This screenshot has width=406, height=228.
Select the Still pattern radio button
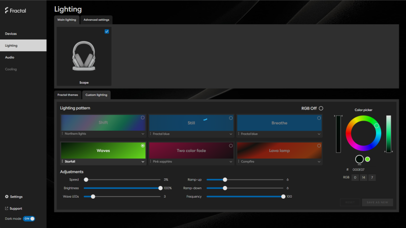[231, 118]
